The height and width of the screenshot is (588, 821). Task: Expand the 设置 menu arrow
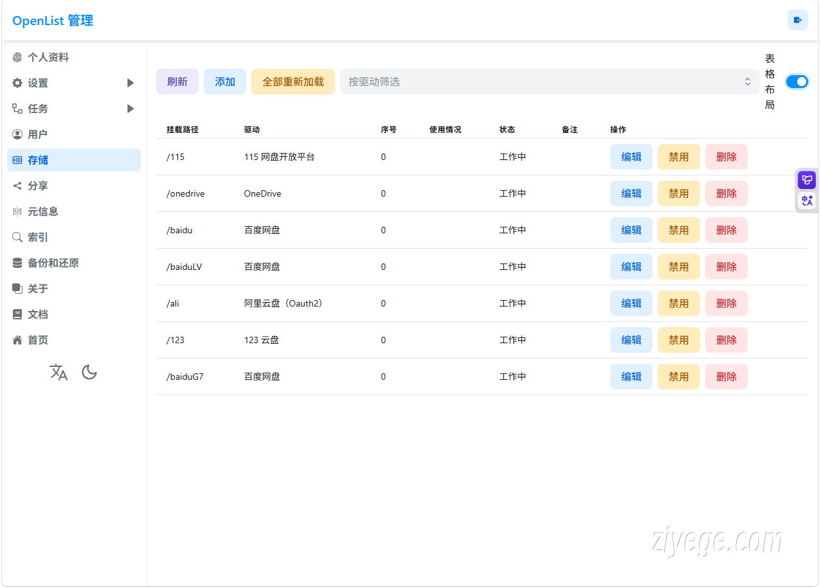pos(130,82)
